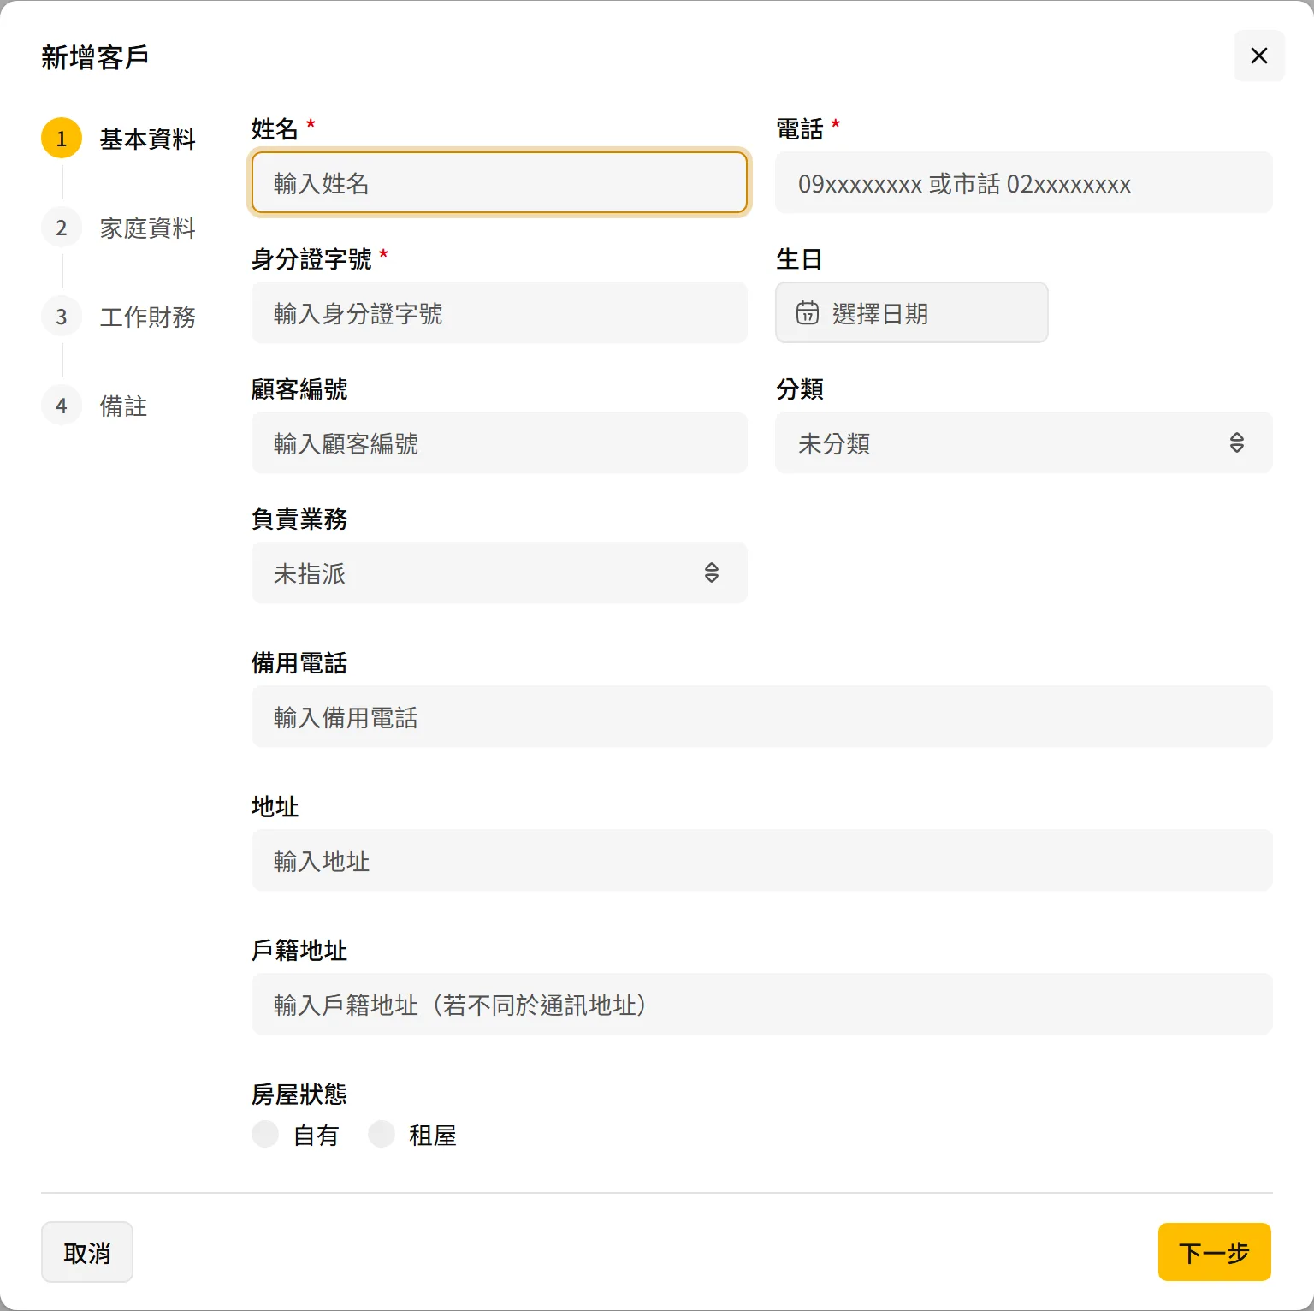This screenshot has width=1314, height=1311.
Task: Click the calendar icon in 選擇日期
Action: 807,313
